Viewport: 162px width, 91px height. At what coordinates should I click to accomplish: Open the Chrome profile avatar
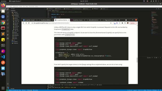(x=128, y=23)
